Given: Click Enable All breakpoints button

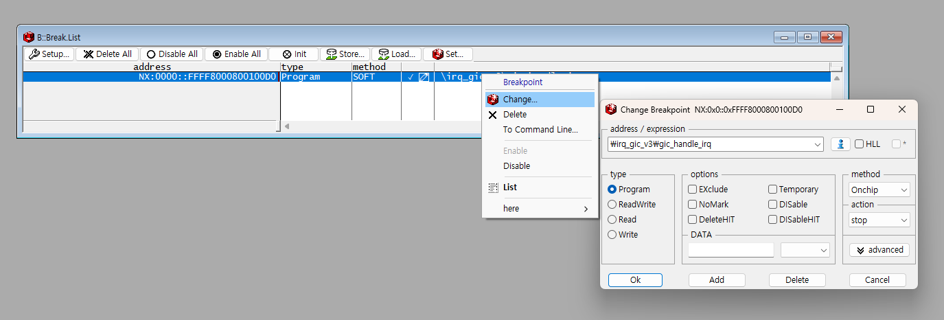Looking at the screenshot, I should tap(236, 54).
